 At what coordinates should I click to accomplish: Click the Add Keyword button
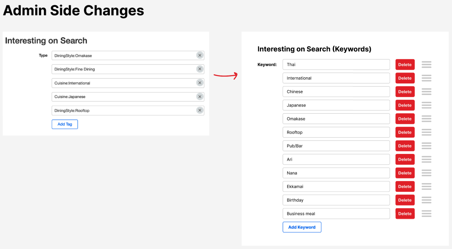[302, 227]
